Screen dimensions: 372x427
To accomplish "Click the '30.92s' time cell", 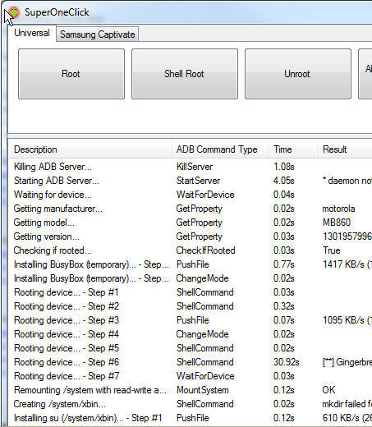I will pos(287,362).
